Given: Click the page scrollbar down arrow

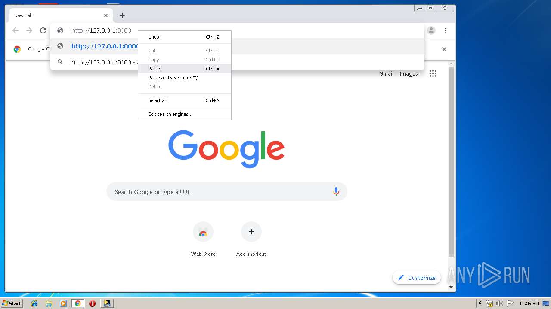Looking at the screenshot, I should [x=451, y=287].
